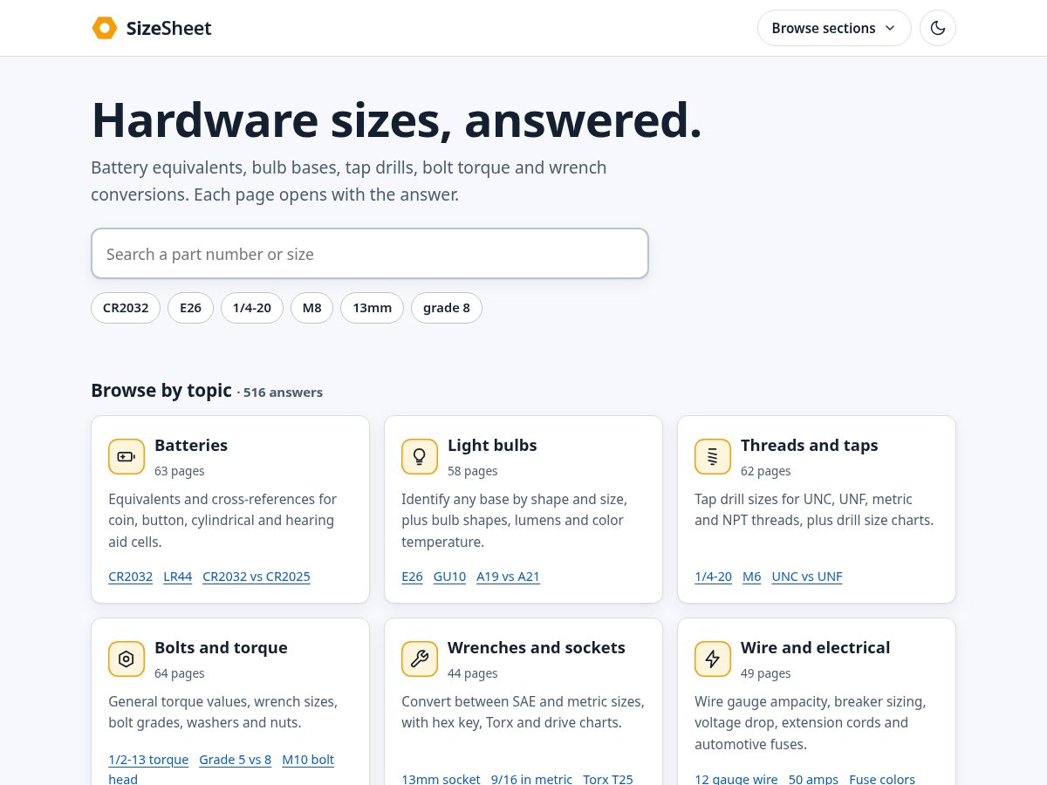Follow the A19 vs A21 link
The width and height of the screenshot is (1047, 785).
508,577
